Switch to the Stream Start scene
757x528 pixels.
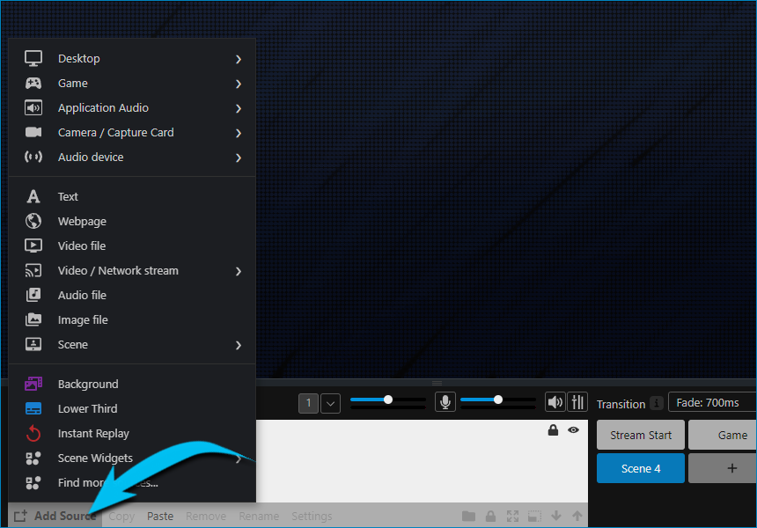(x=640, y=435)
